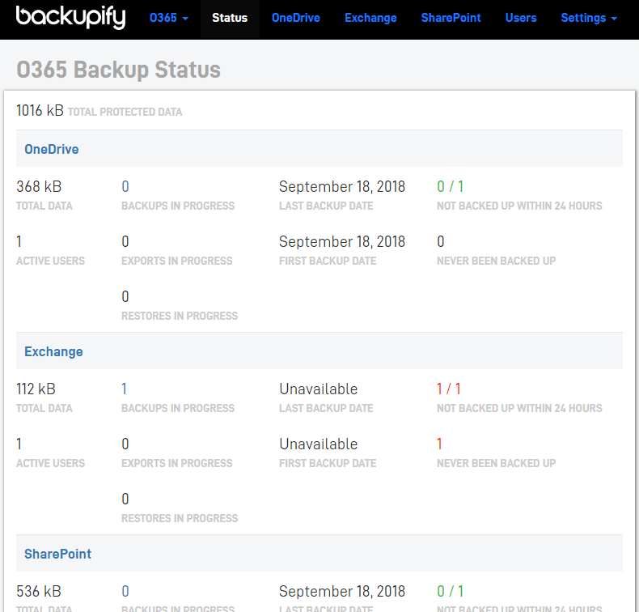
Task: Click Exchange last backup date Unavailable
Action: coord(318,389)
